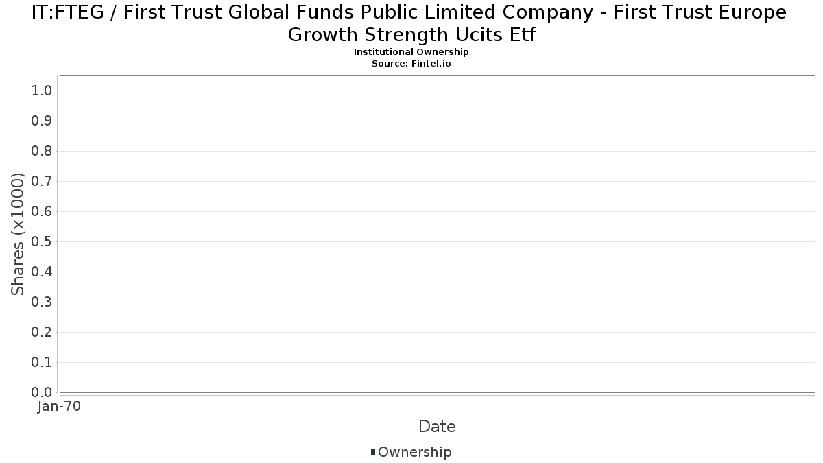This screenshot has height=463, width=823.
Task: Click the 0.2 y-axis tick label
Action: (x=43, y=333)
